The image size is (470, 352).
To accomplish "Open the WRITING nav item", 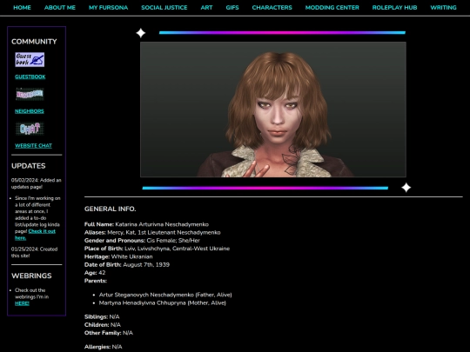I will (443, 8).
